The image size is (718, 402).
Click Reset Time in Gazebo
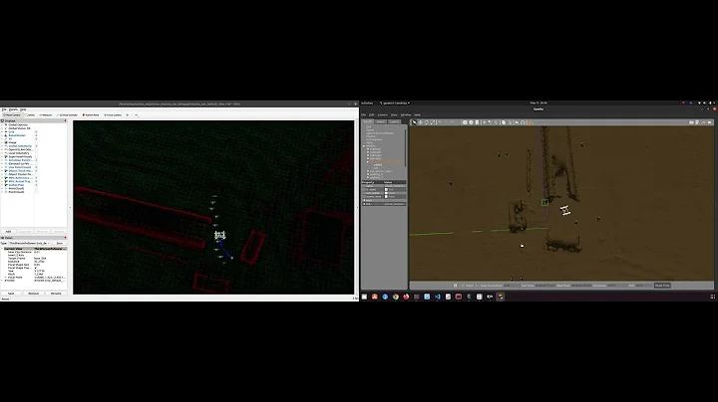(x=662, y=286)
